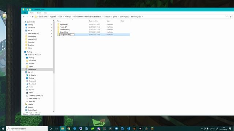This screenshot has height=131, width=234.
Task: Select Spare (E:) drive in sidebar
Action: click(32, 101)
